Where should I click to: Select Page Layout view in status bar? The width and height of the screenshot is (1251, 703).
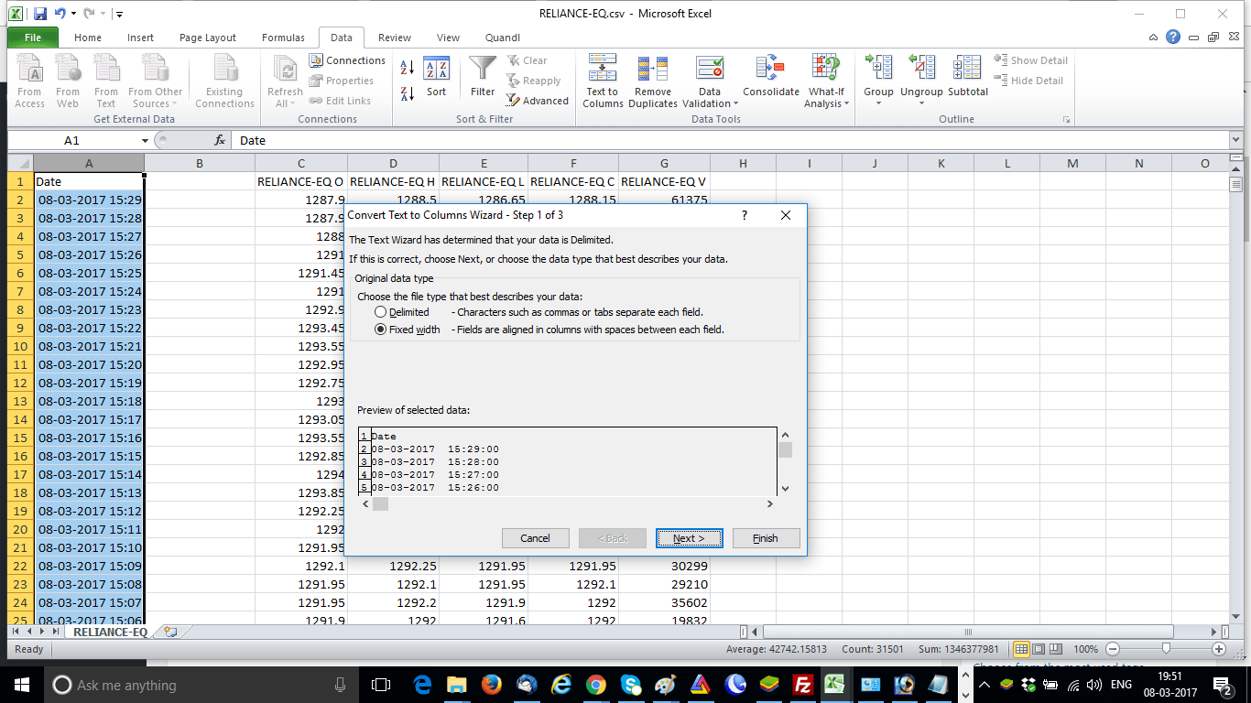[1038, 649]
